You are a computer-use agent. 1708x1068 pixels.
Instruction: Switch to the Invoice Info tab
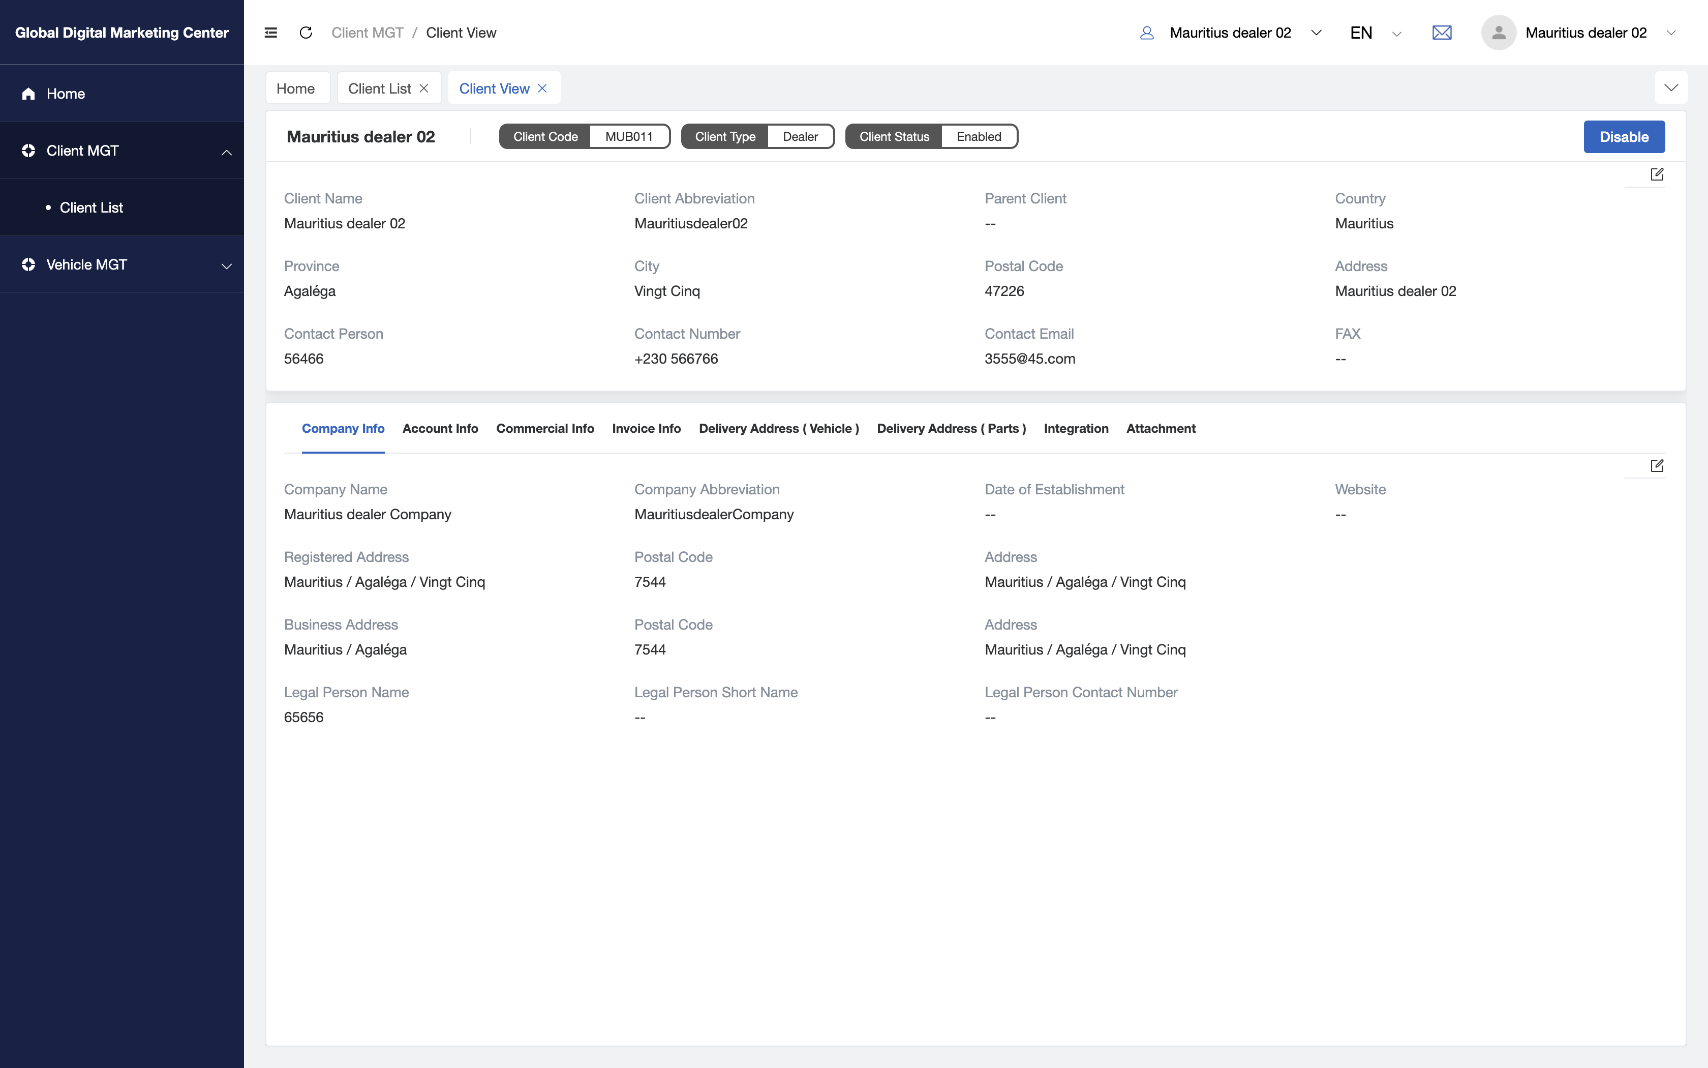(646, 428)
